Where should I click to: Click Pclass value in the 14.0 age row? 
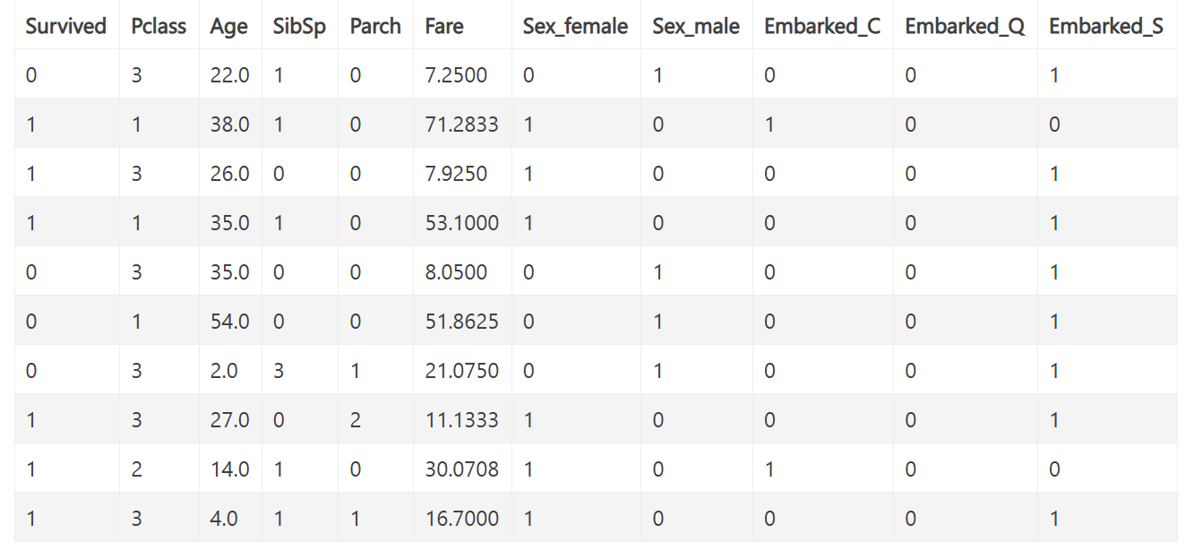[136, 469]
